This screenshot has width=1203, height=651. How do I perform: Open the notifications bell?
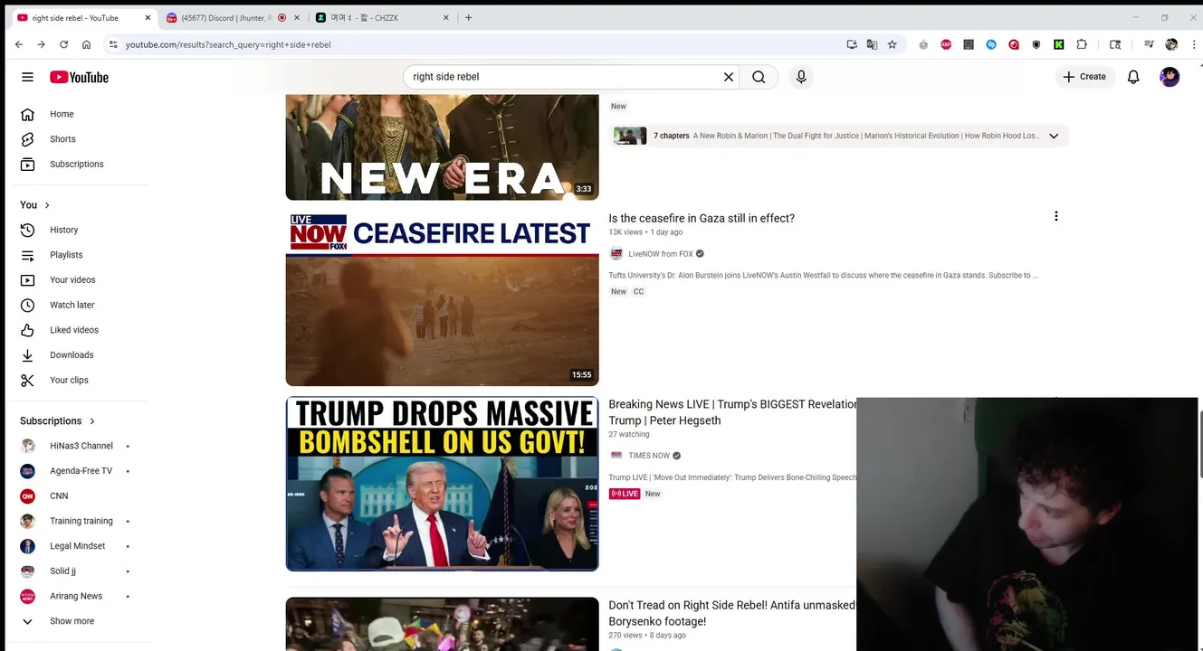coord(1133,77)
